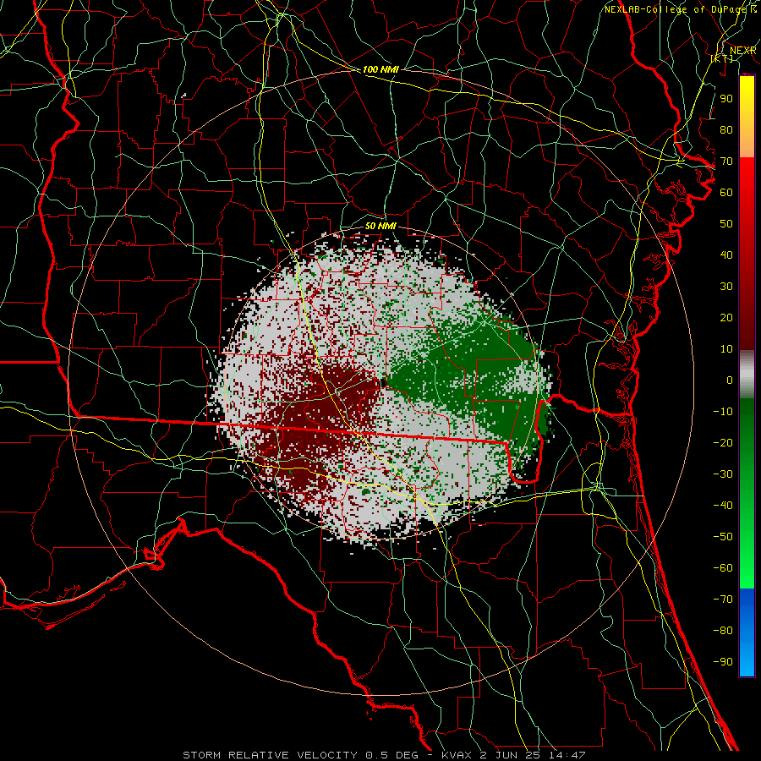Click the "-90" value on velocity scale

(x=723, y=662)
